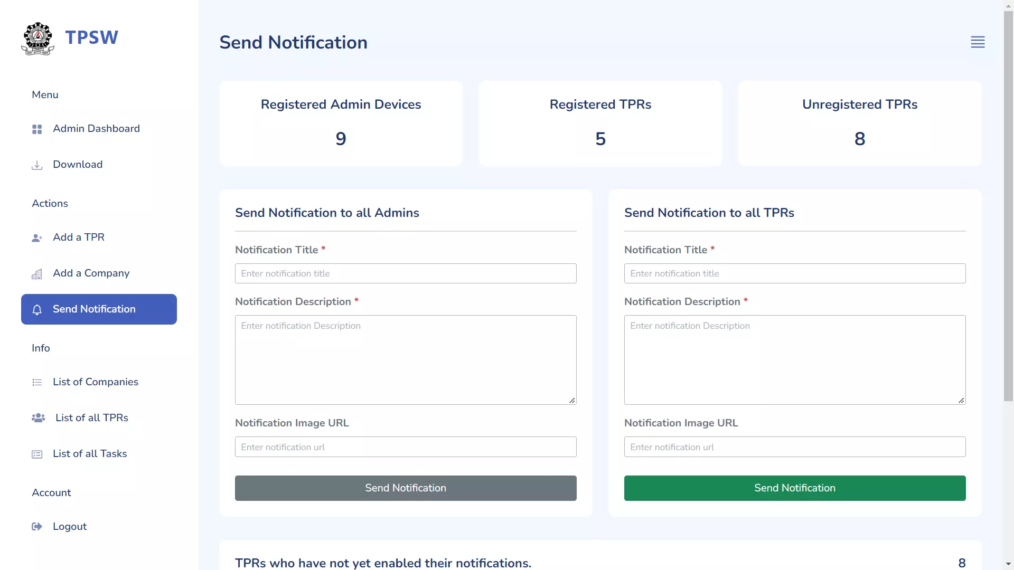Click Send Notification button for TPRs

[x=795, y=487]
